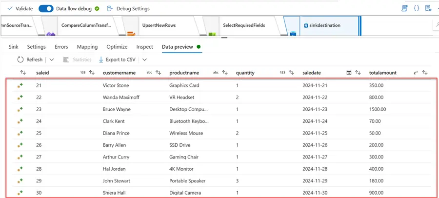The image size is (439, 198).
Task: Click the Bruce Wayne customer cell
Action: coord(117,109)
